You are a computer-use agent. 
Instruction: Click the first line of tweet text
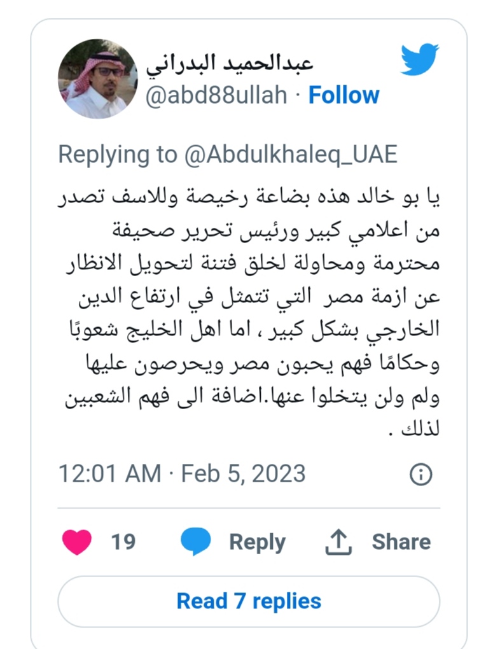click(x=249, y=197)
